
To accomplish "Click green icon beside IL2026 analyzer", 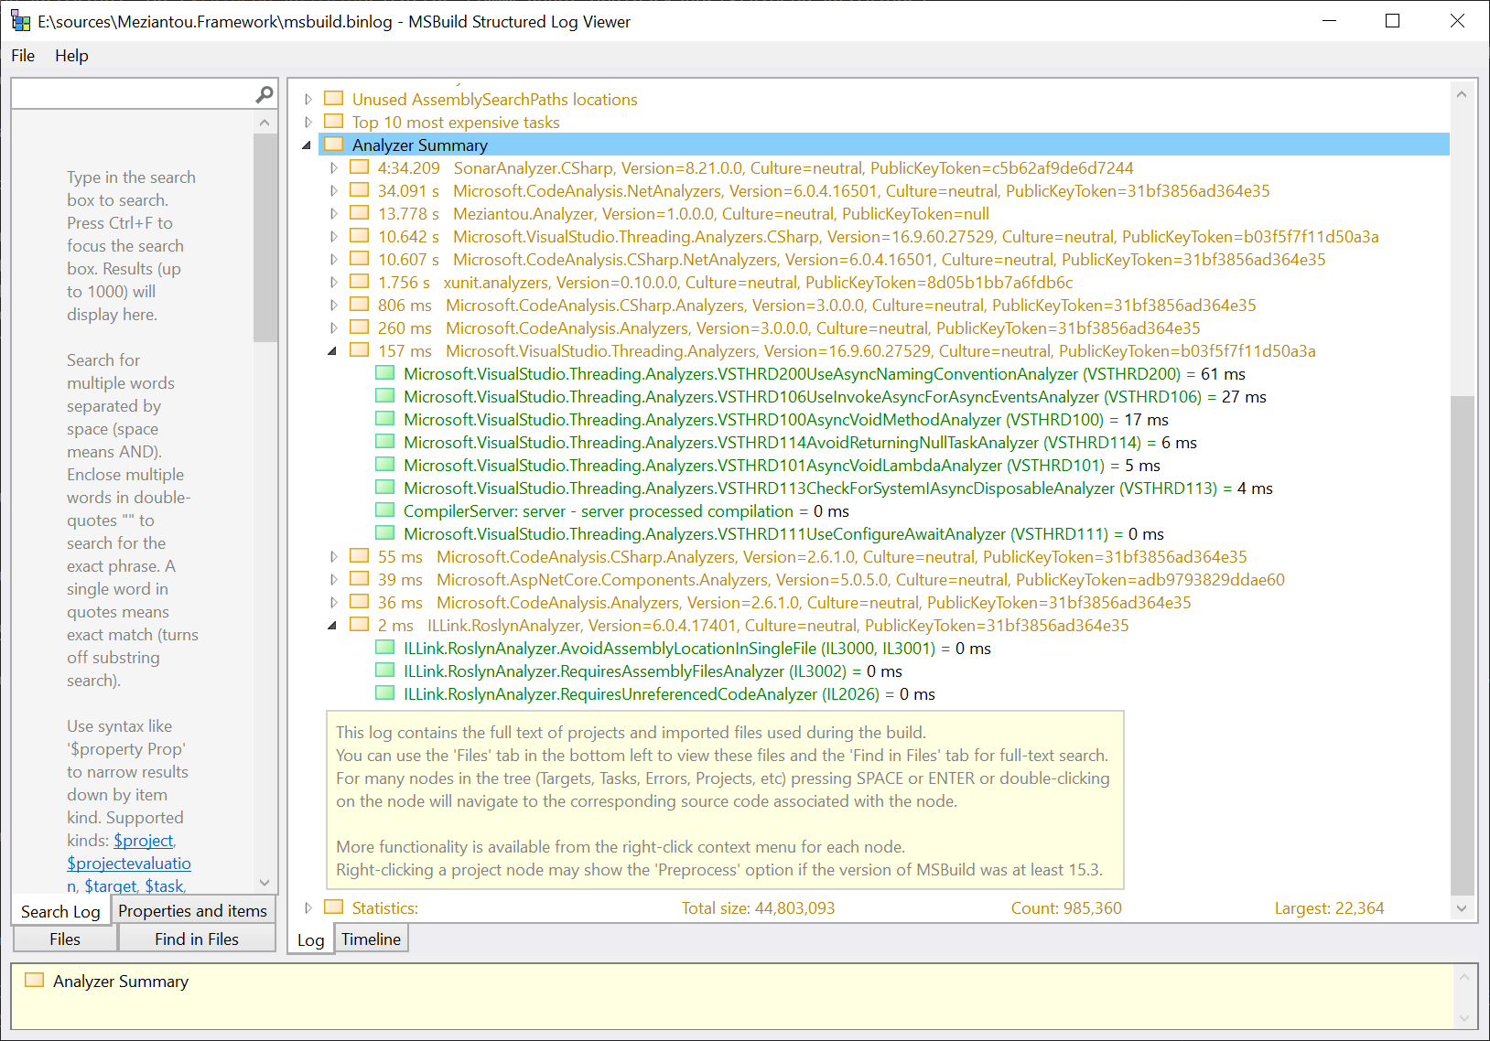I will pos(384,693).
